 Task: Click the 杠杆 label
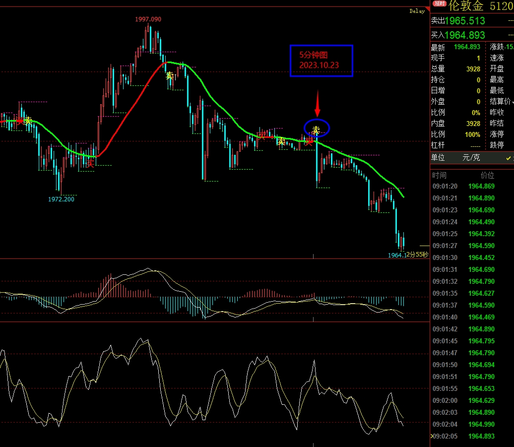coord(438,145)
